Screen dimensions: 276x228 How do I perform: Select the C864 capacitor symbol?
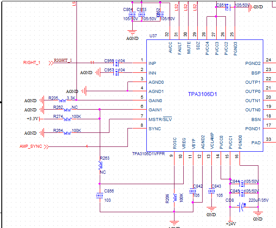click(132, 14)
